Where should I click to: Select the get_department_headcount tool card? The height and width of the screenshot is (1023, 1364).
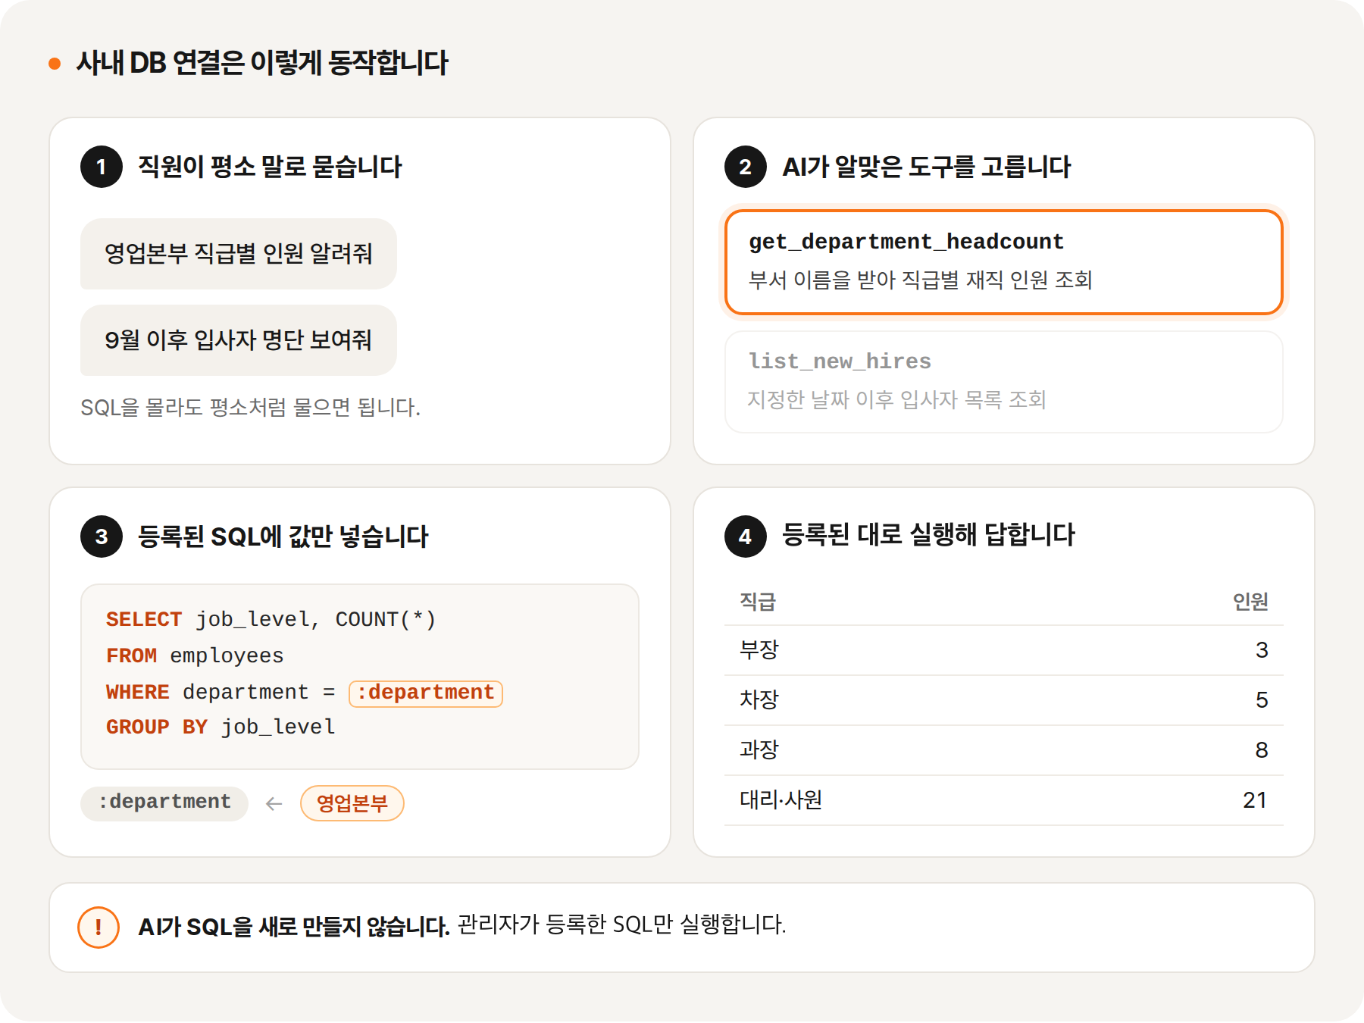[1003, 262]
